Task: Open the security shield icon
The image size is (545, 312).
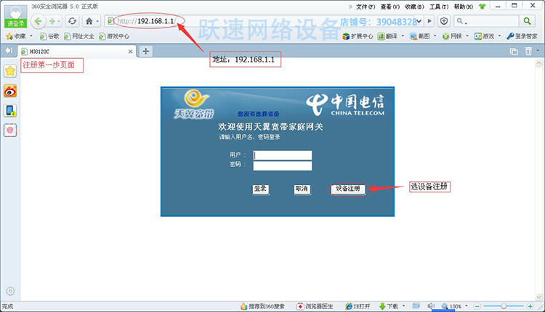Action: [444, 22]
